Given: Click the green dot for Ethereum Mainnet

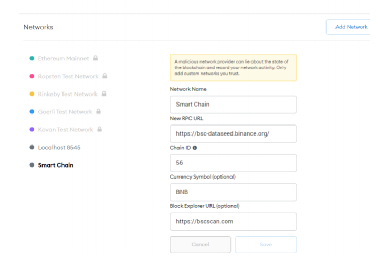Looking at the screenshot, I should pos(32,58).
